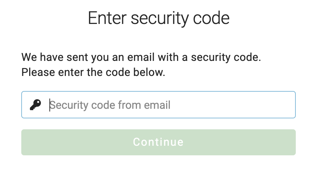Screen dimensions: 315x169
Task: Submit the form using the green Continue button
Action: pos(159,142)
